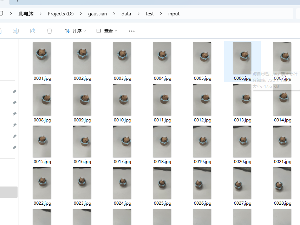Click the empty address bar area after input
The height and width of the screenshot is (225, 300).
235,14
